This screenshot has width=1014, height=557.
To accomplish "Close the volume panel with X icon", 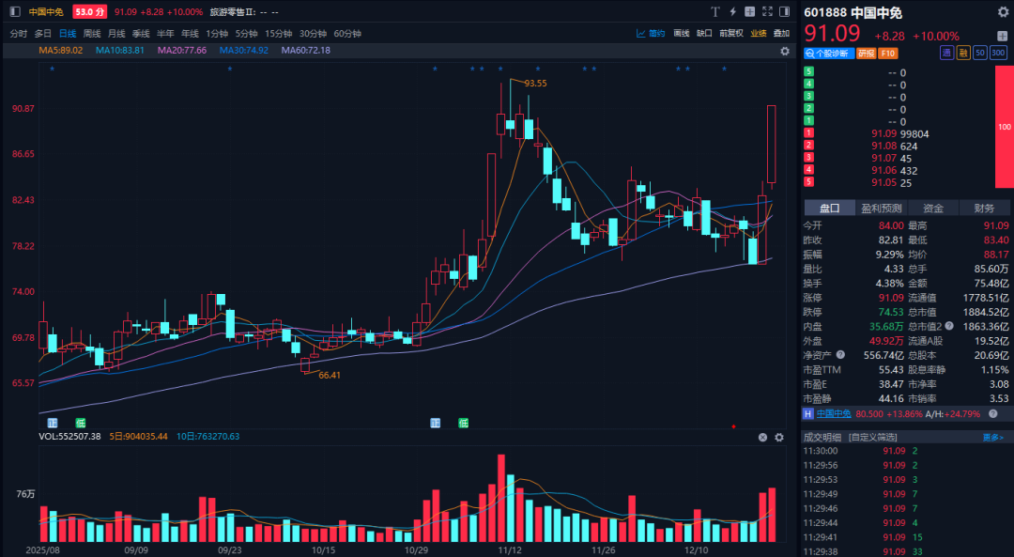I will 763,437.
